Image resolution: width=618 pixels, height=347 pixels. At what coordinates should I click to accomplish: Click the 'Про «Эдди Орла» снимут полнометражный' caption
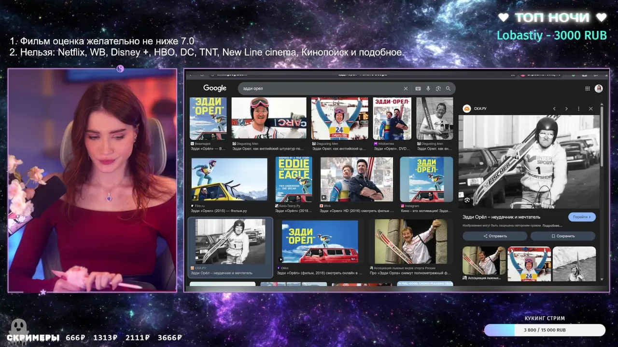[x=410, y=273]
